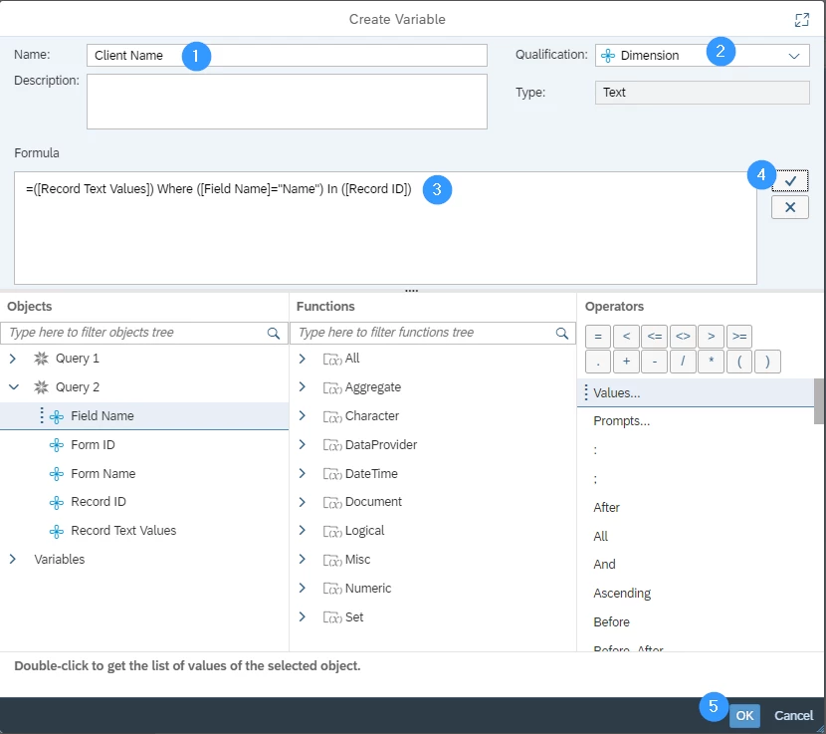Expand the All functions category
Screen dimensions: 826x734
[302, 359]
